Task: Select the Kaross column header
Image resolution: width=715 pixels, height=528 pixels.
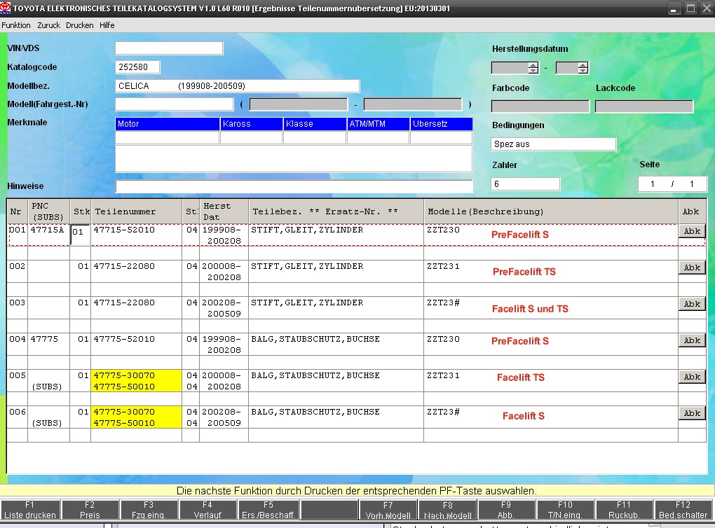Action: pos(251,124)
